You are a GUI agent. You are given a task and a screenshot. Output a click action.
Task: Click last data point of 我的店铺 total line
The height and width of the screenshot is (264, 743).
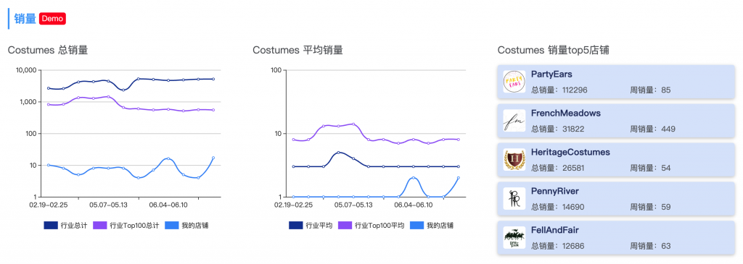(x=213, y=158)
